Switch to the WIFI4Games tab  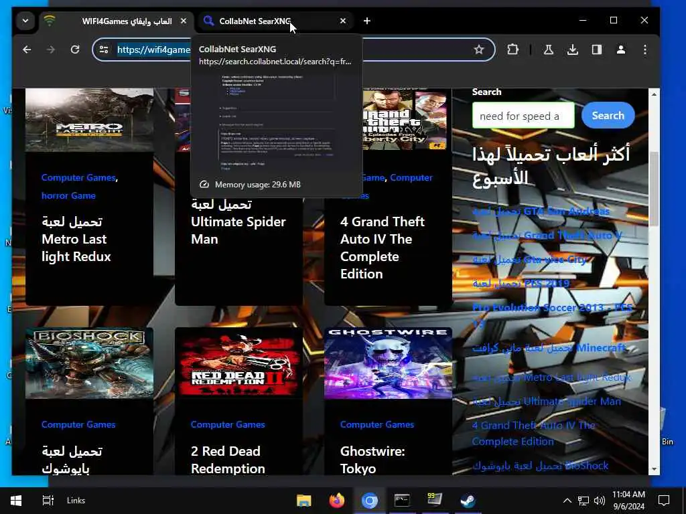(x=117, y=21)
